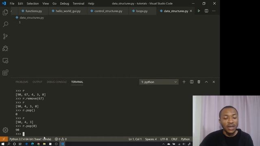The image size is (260, 146).
Task: Open the terminal selector dropdown '1: python'
Action: pos(159,82)
